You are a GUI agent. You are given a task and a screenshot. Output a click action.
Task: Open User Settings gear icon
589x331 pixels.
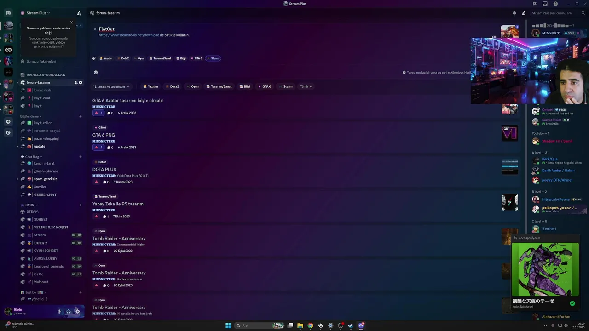77,311
